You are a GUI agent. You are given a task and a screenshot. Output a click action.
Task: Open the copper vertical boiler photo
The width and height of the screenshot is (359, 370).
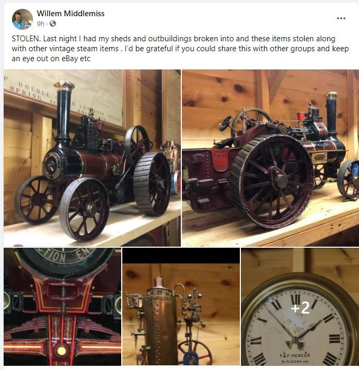click(x=181, y=307)
